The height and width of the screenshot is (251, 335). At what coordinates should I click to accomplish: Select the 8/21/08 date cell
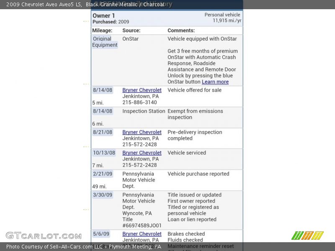coord(103,132)
